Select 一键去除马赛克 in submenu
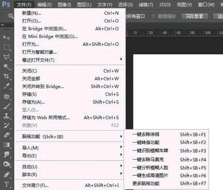 [x=167, y=160]
